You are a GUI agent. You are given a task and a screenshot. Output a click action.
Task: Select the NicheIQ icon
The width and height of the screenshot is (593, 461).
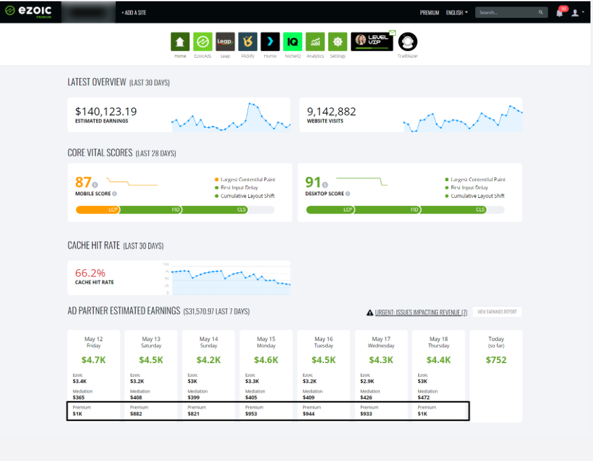(x=293, y=42)
